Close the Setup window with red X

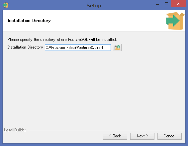[178, 4]
